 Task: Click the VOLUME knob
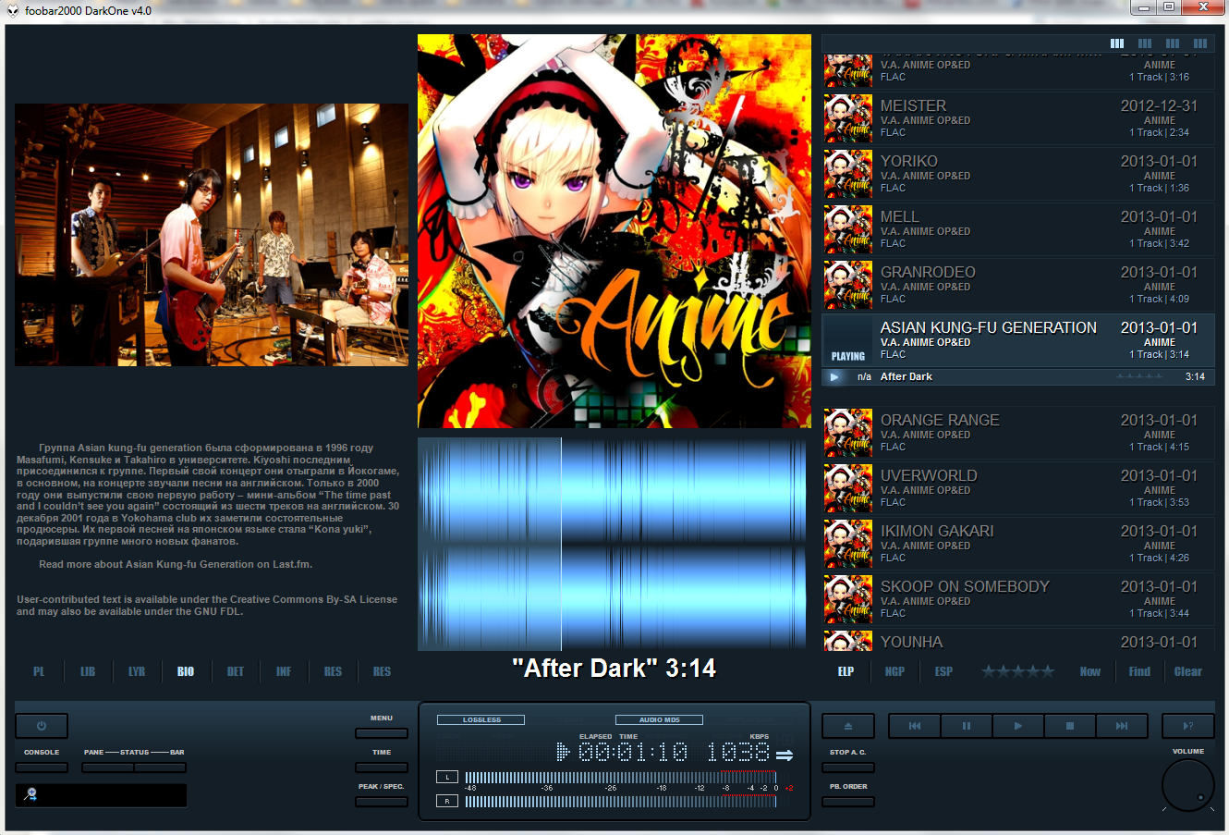point(1187,785)
